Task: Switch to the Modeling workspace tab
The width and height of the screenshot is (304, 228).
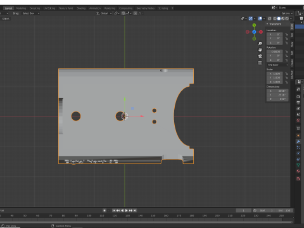Action: (x=21, y=8)
